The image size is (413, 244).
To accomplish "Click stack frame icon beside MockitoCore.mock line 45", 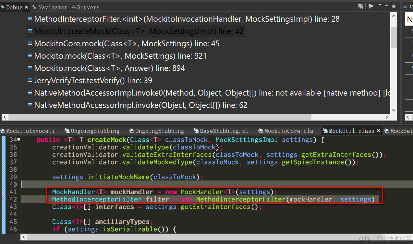I will pos(30,44).
